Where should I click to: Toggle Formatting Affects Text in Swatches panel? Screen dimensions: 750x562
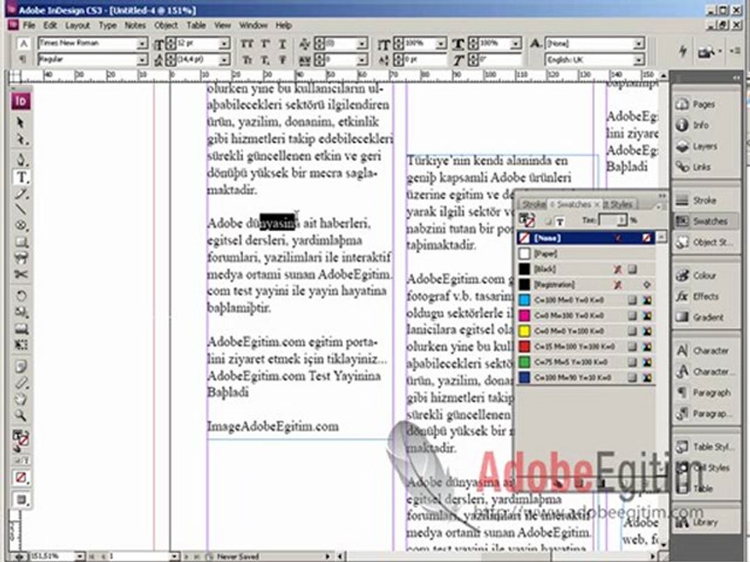pyautogui.click(x=559, y=221)
